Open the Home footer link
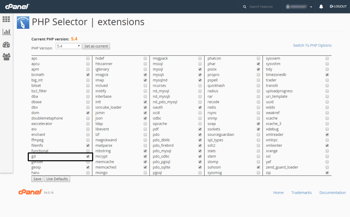Screen dimensions: 350x217 point(278,193)
